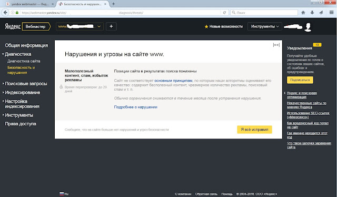Open the Инструменты dropdown in header

pos(264,26)
